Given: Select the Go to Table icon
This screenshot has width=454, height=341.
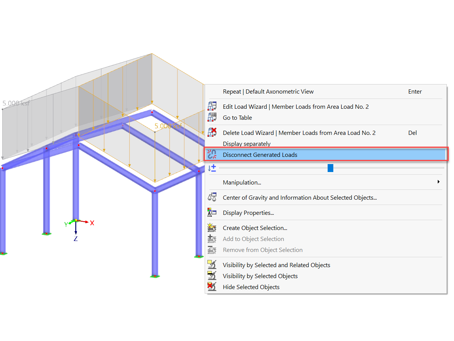Looking at the screenshot, I should coord(212,117).
